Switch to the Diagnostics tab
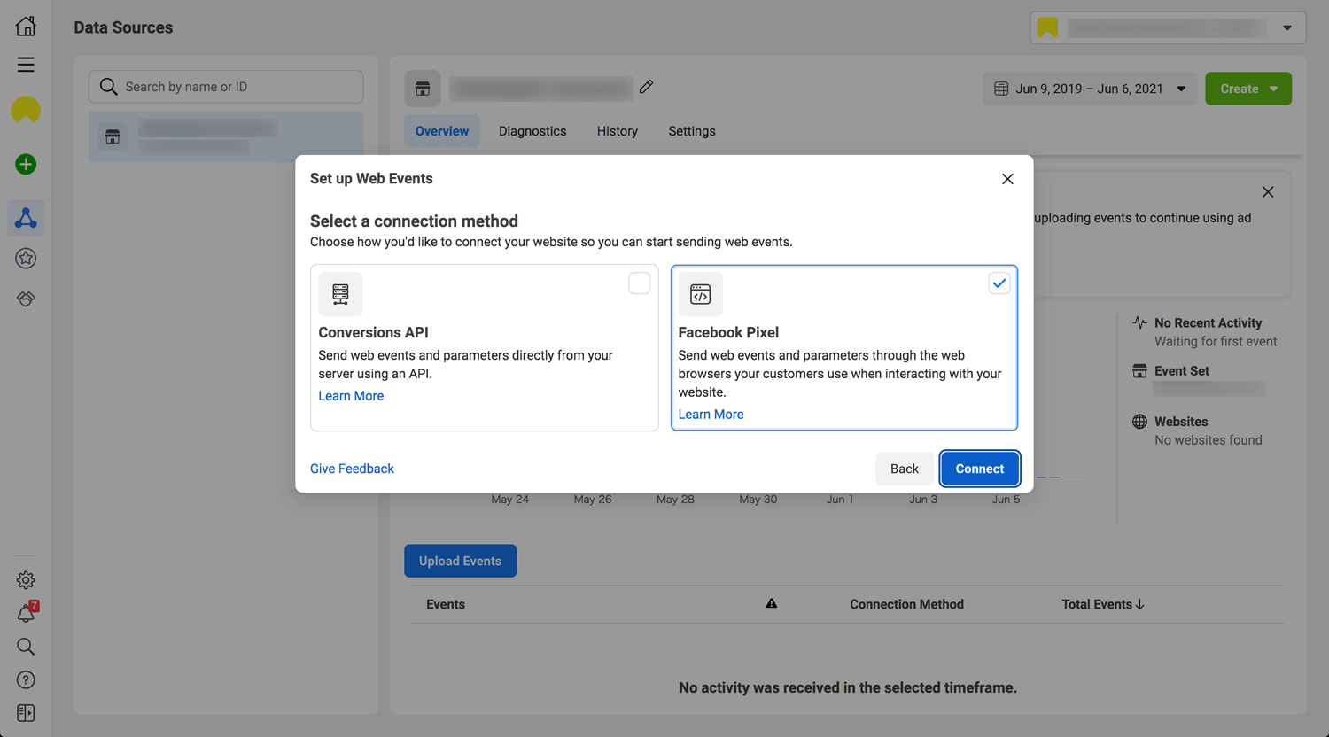The height and width of the screenshot is (737, 1329). click(532, 131)
